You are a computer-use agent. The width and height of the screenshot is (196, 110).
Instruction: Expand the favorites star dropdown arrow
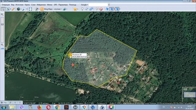[78, 9]
